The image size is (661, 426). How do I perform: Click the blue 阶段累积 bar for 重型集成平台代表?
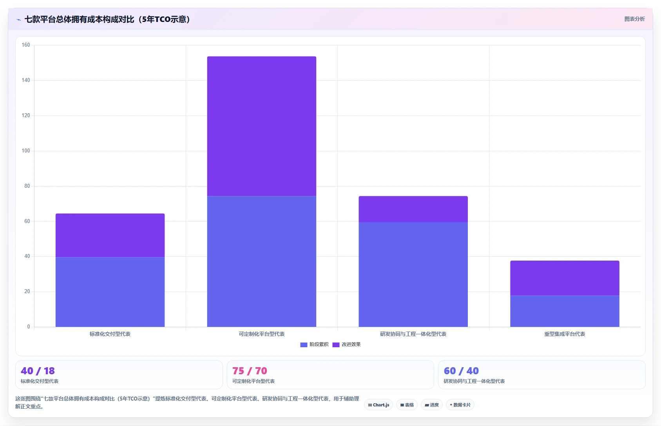[x=565, y=311]
